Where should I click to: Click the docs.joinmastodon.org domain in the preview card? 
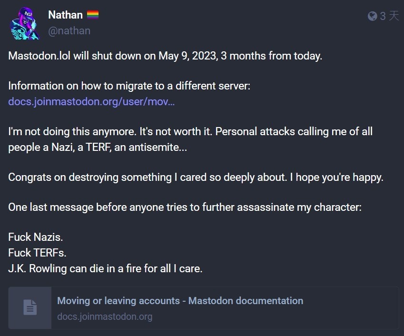coord(105,316)
